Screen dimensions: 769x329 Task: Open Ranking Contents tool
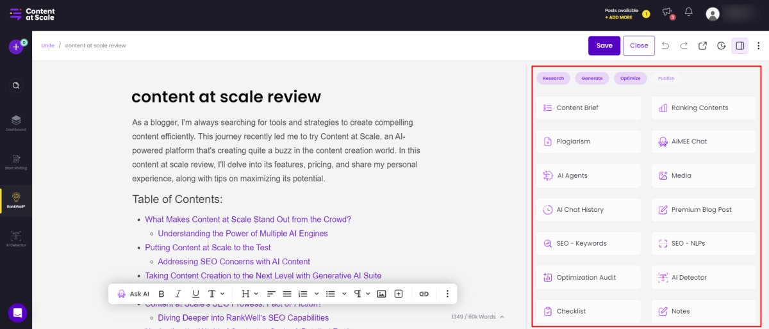704,108
